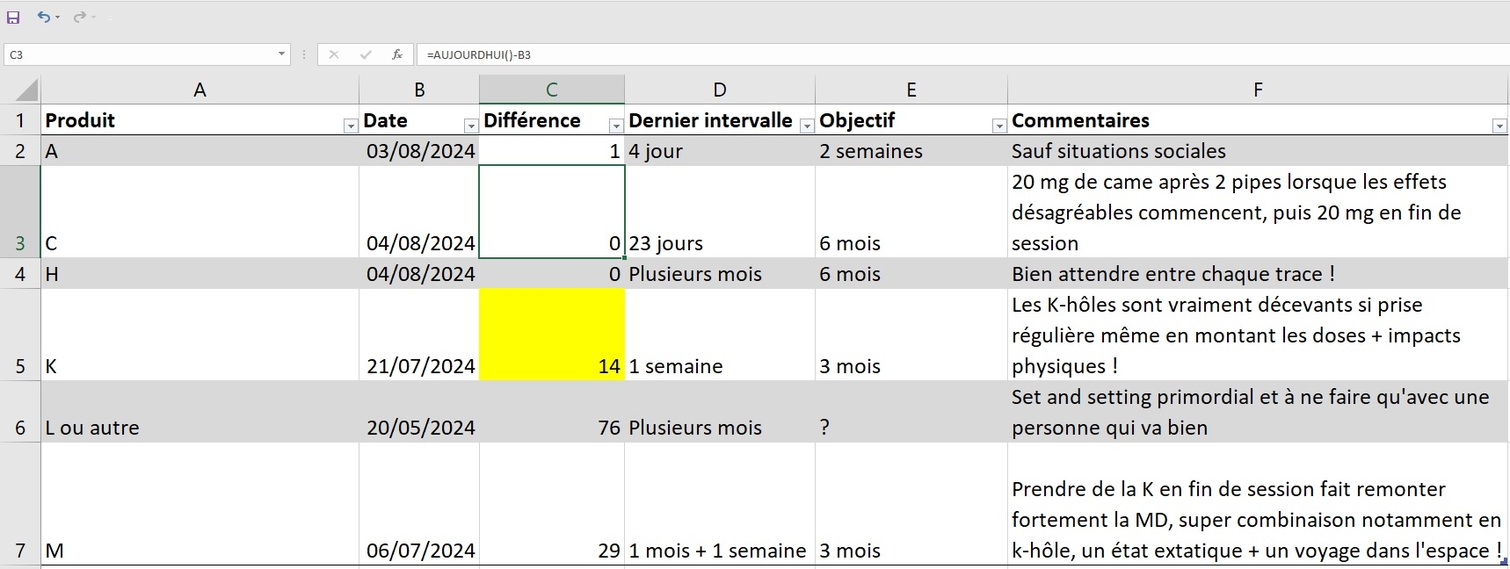
Task: Select row 4 header
Action: [20, 274]
